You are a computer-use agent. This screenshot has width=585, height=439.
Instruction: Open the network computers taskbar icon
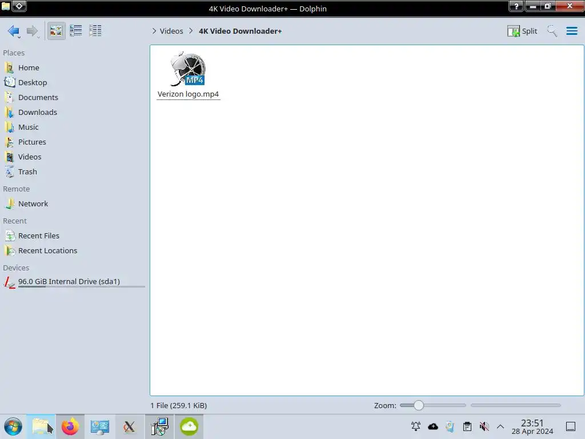(159, 426)
